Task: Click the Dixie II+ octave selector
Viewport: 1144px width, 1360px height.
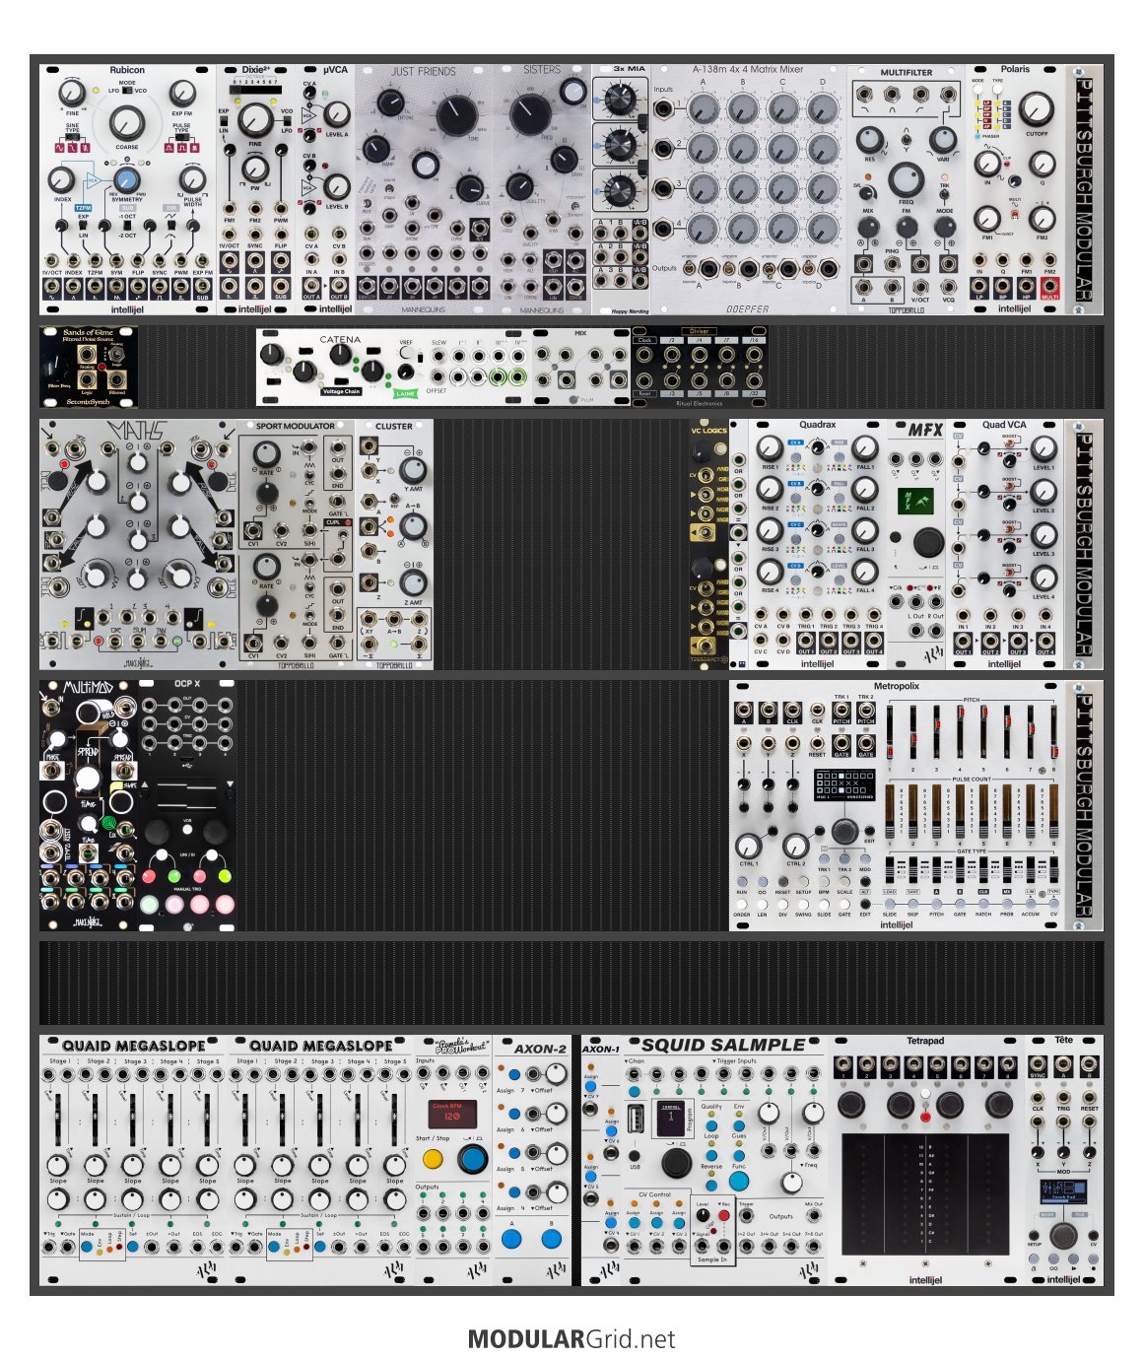Action: (255, 89)
